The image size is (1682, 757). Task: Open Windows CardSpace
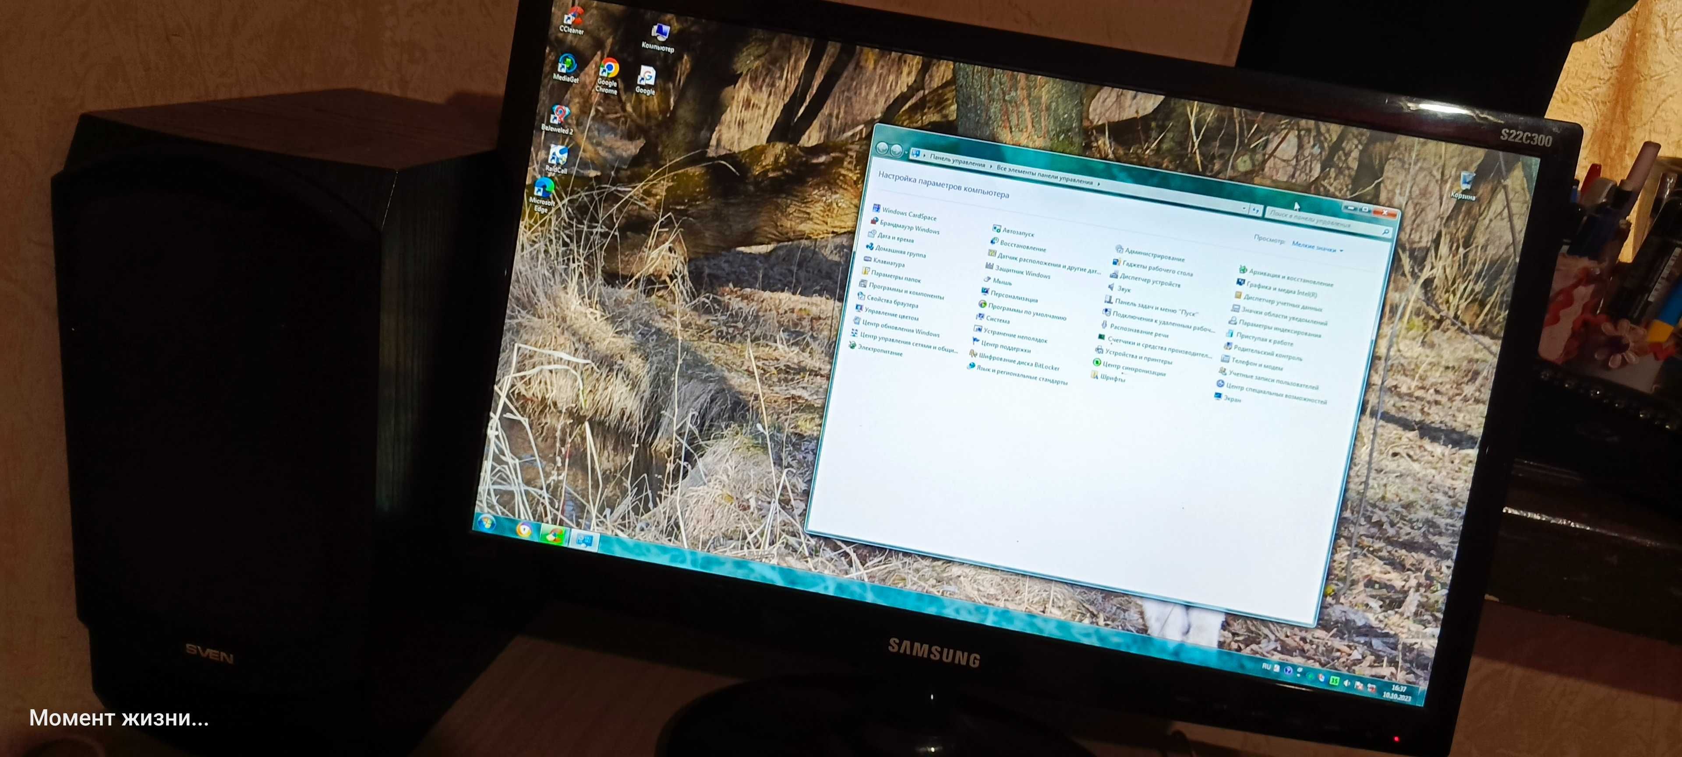click(x=905, y=214)
